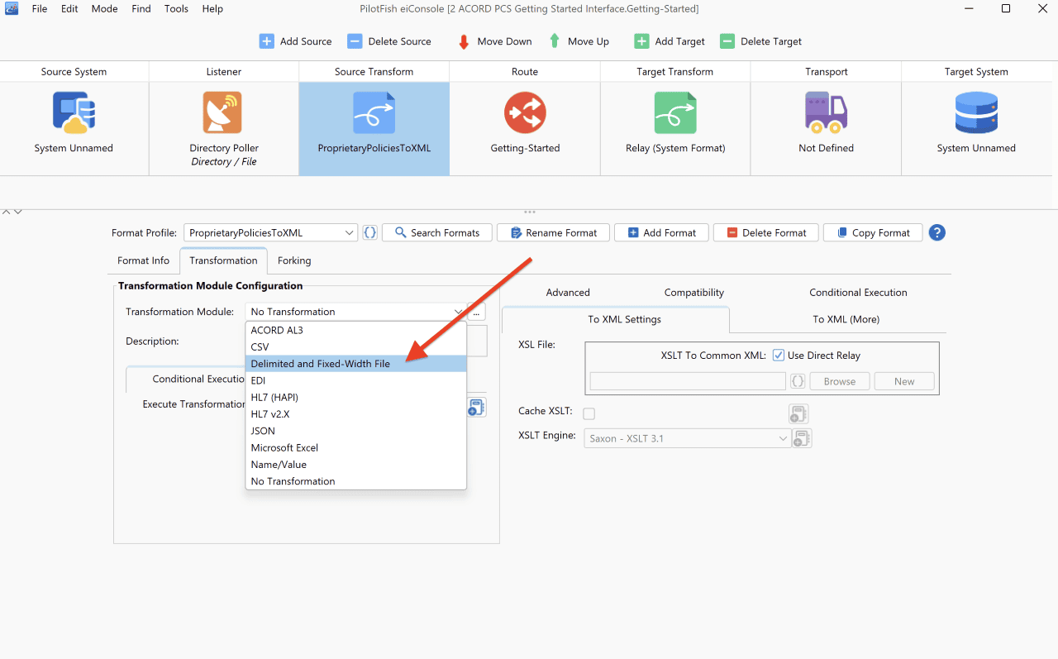
Task: Open the Mode menu
Action: [x=104, y=9]
